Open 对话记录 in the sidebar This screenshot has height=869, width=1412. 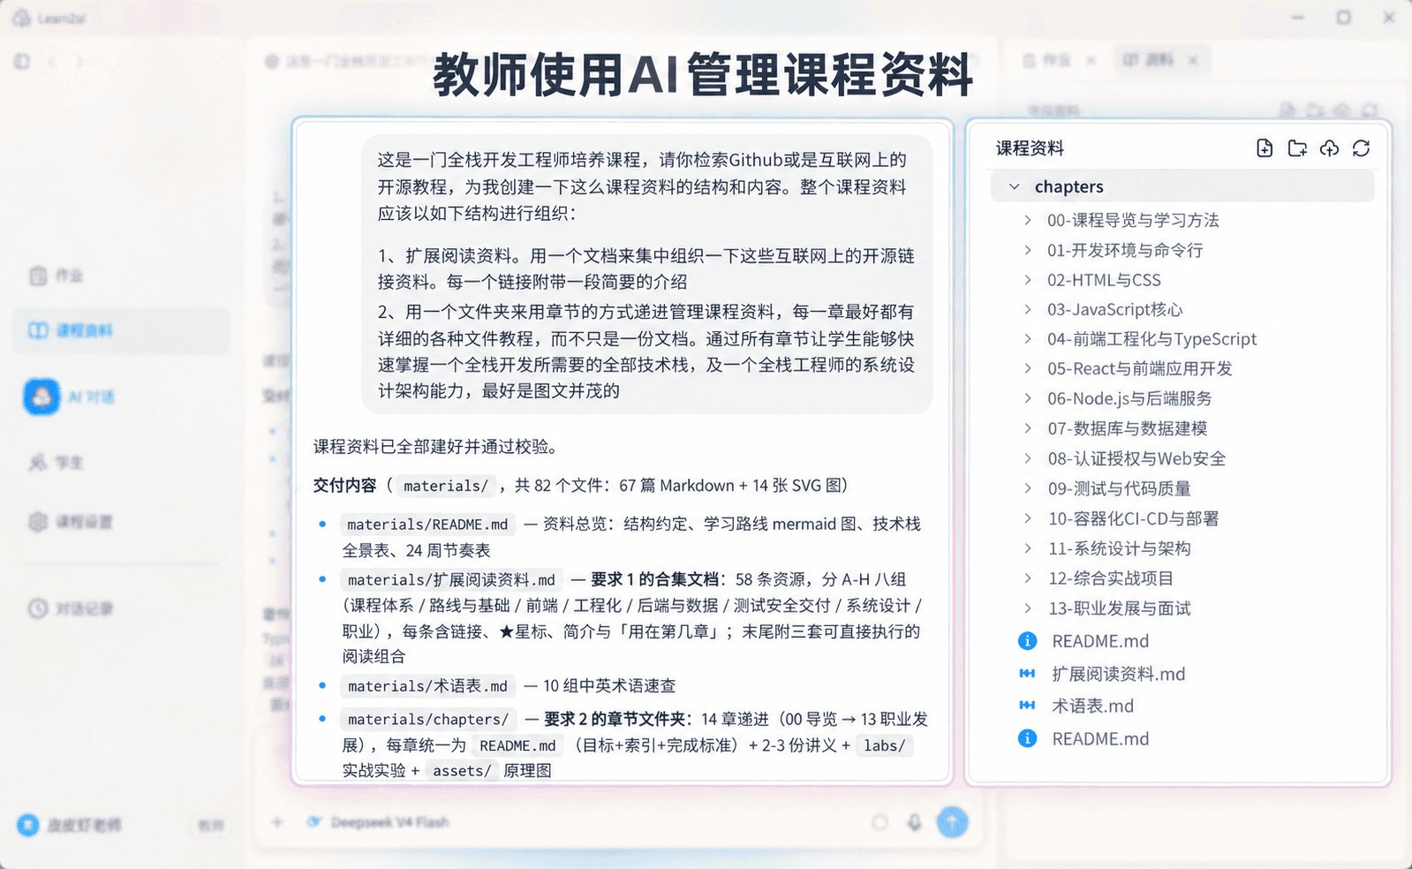point(71,608)
